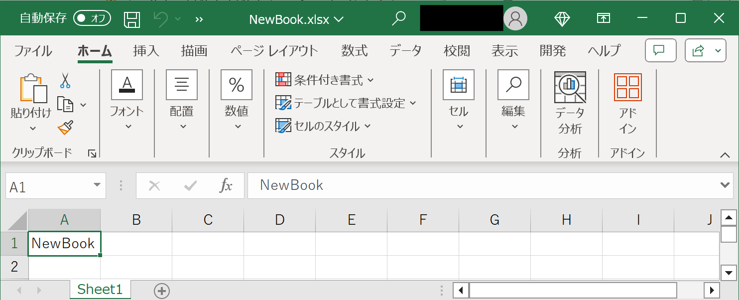Viewport: 739px width, 300px height.
Task: Open the 編集 (Editing) group menu
Action: pyautogui.click(x=513, y=100)
